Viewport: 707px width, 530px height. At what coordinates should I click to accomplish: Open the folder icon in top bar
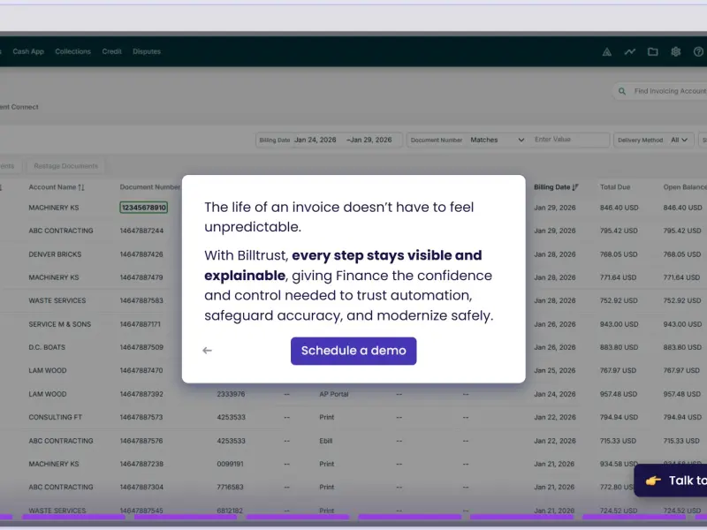pos(652,52)
